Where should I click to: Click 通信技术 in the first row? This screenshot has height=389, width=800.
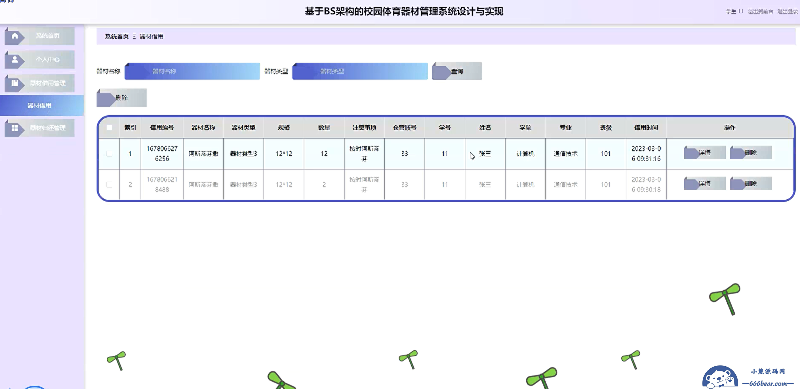tap(566, 154)
